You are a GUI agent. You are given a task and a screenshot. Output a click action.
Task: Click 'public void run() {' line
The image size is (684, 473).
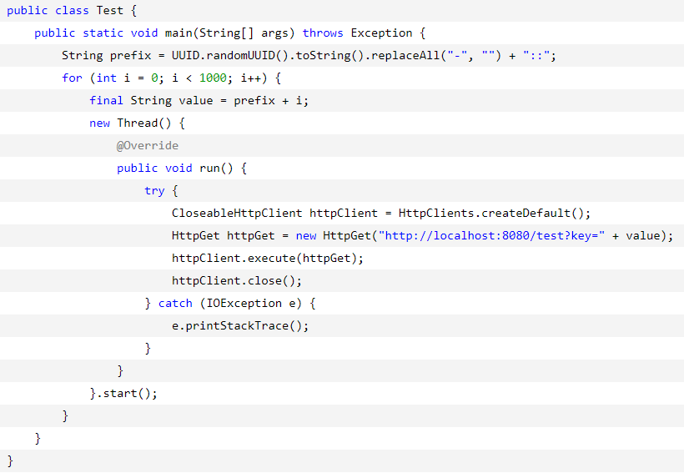(182, 169)
